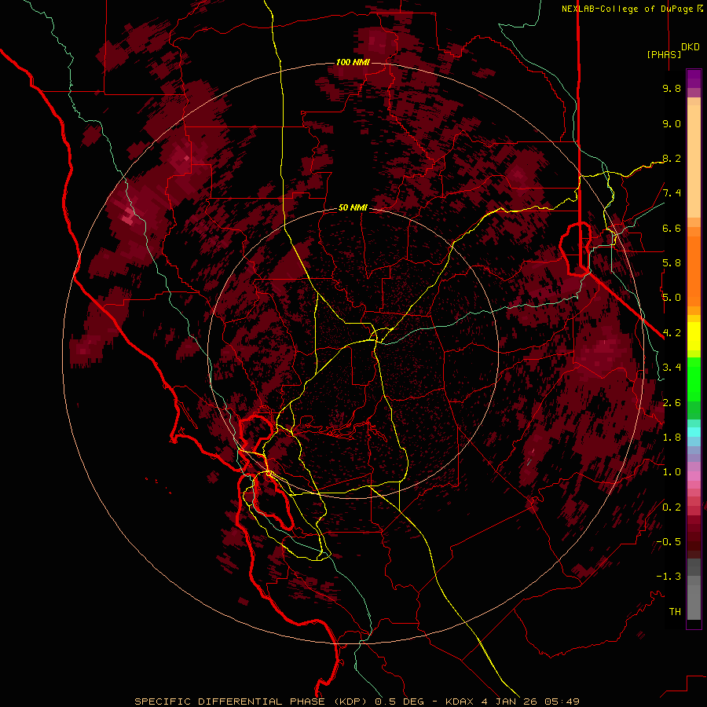Click the 3.4 scale value
707x707 pixels.
pos(672,368)
